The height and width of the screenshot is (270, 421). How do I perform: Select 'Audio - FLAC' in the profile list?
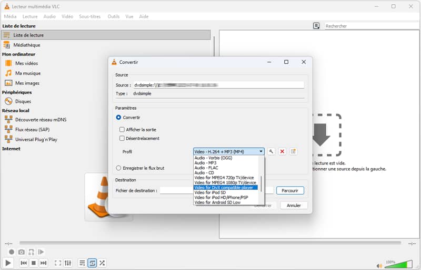pyautogui.click(x=205, y=168)
